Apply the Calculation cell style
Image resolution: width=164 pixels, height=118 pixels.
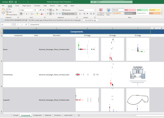118,13
